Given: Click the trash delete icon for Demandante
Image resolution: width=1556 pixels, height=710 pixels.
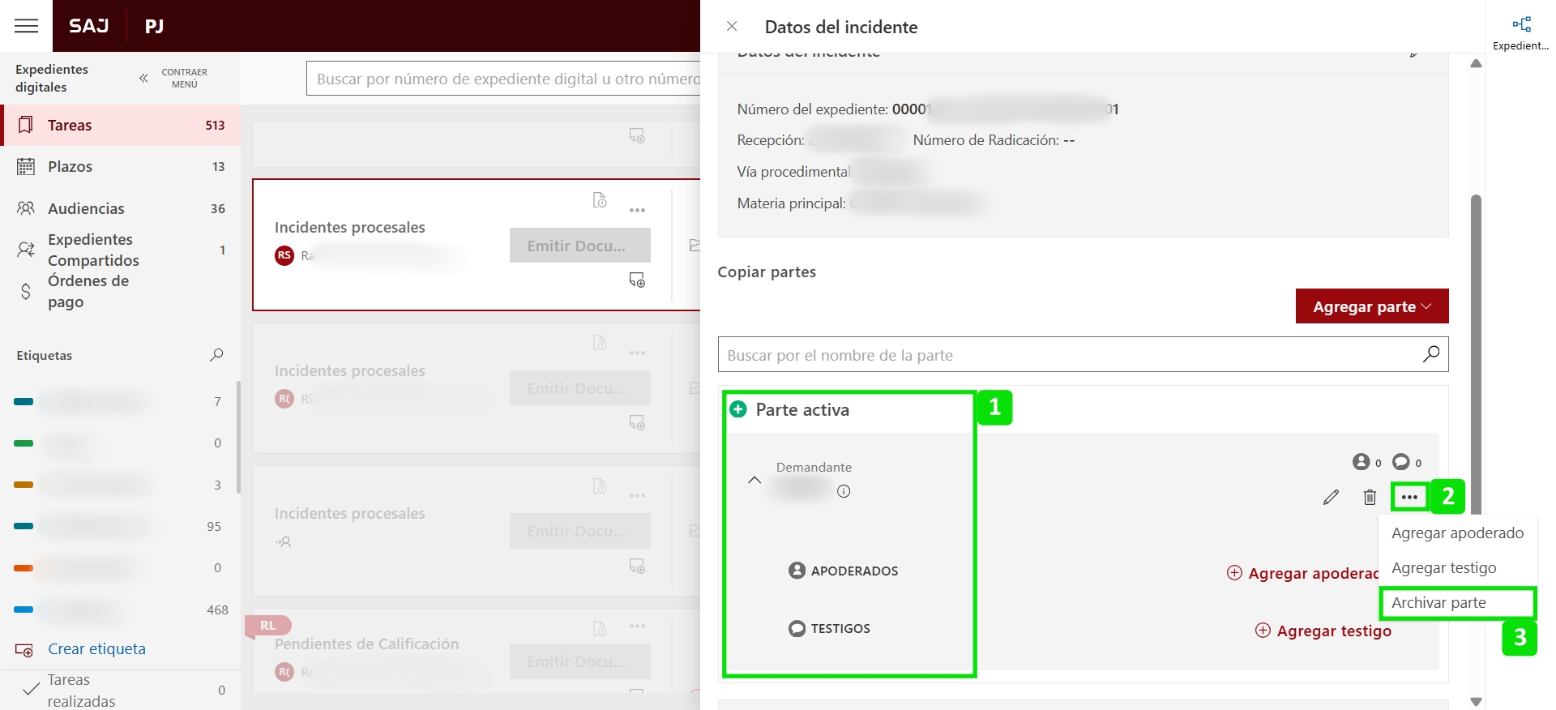Looking at the screenshot, I should pos(1370,497).
